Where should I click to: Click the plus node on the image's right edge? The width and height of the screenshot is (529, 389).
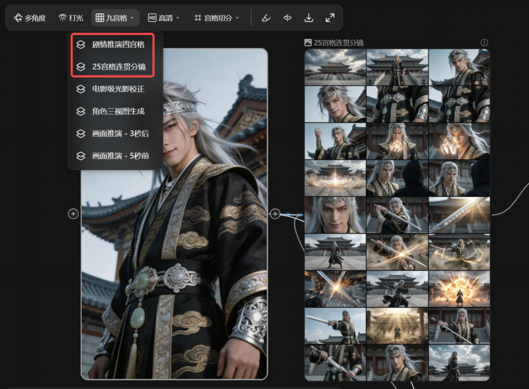(275, 214)
